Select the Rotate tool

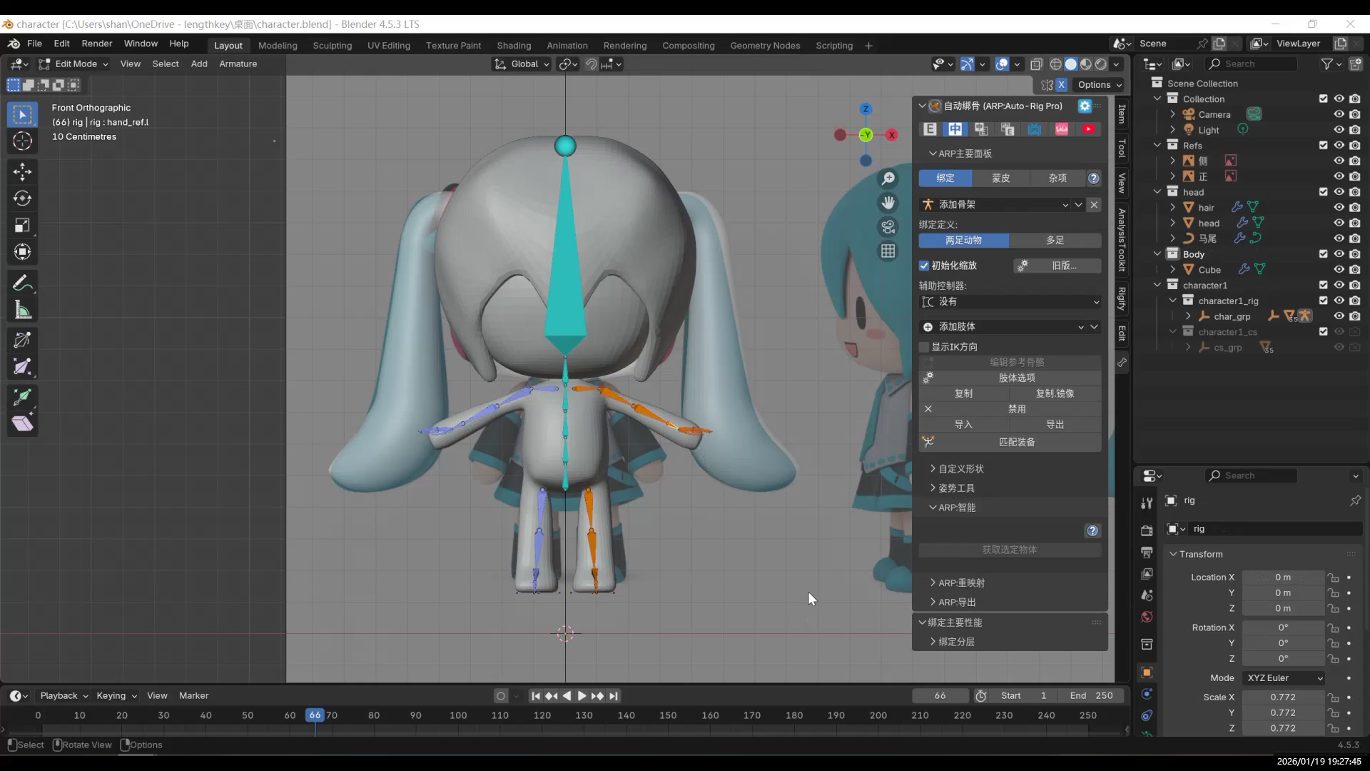tap(22, 198)
